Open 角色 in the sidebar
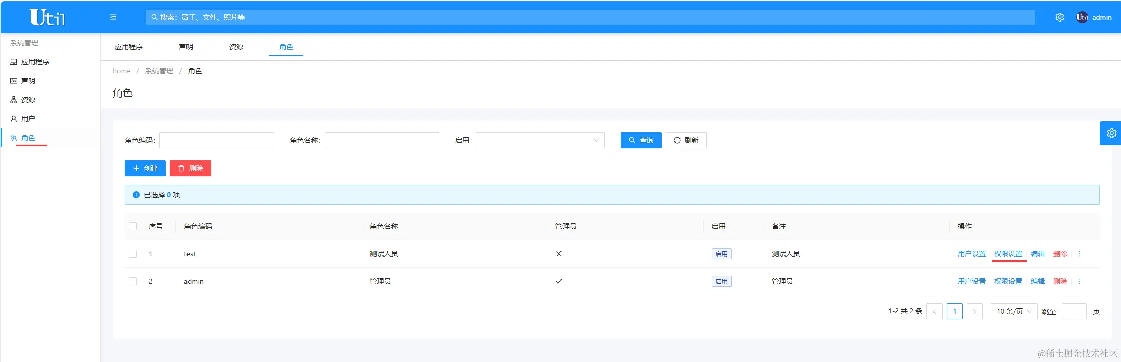The image size is (1121, 362). coord(50,138)
